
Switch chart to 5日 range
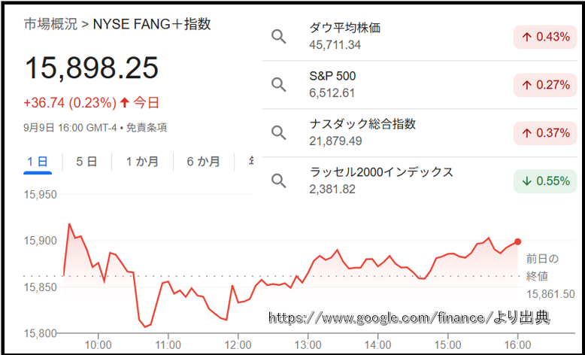pos(86,161)
